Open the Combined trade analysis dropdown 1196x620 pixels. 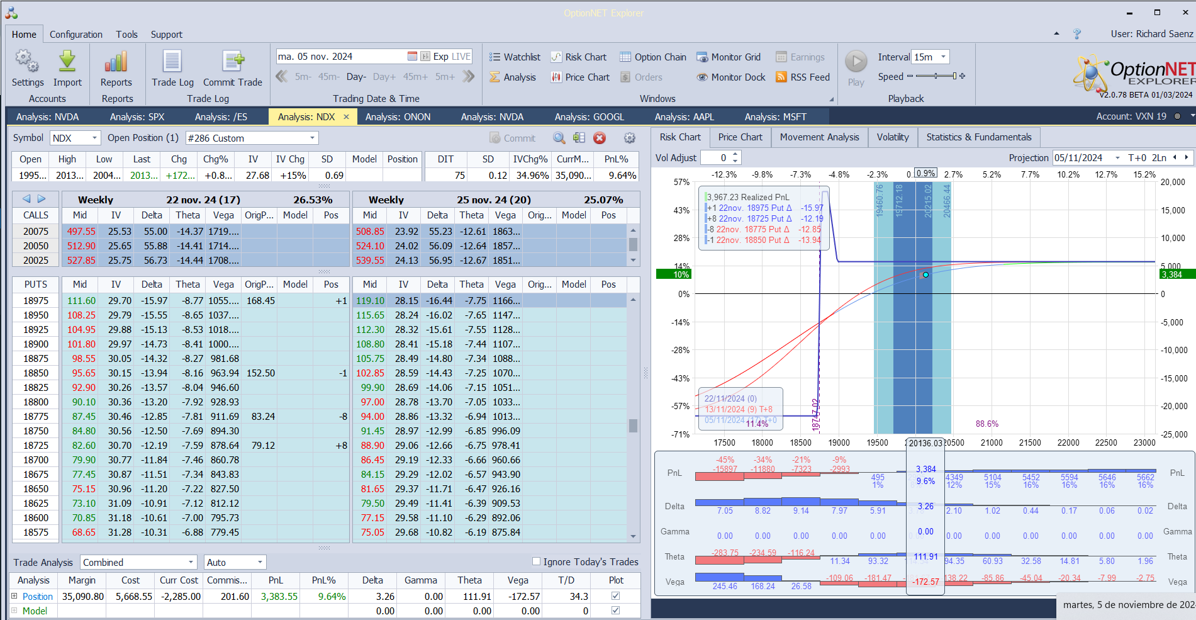(x=191, y=562)
